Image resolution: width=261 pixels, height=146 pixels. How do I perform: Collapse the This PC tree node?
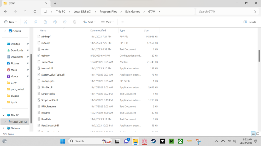[x=3, y=115]
